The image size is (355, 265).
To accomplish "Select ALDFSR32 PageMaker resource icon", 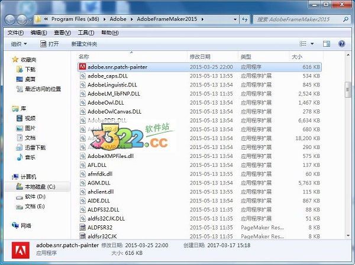I will click(x=83, y=227).
